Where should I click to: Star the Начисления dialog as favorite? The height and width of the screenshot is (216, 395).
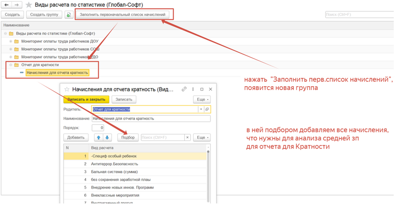67,90
